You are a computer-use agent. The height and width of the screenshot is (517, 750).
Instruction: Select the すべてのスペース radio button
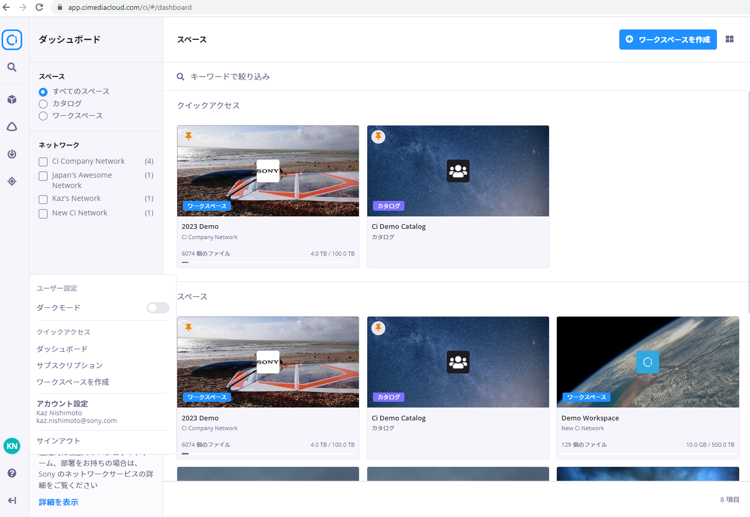click(x=43, y=92)
